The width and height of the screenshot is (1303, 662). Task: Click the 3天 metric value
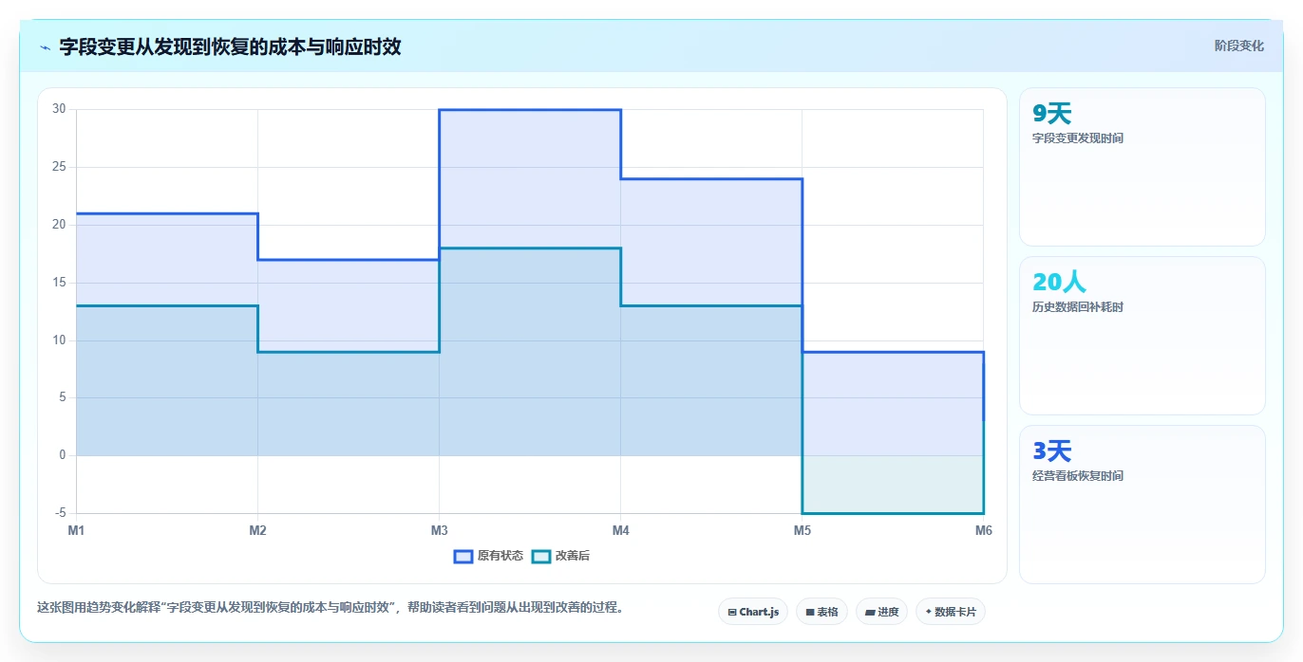(x=1051, y=451)
